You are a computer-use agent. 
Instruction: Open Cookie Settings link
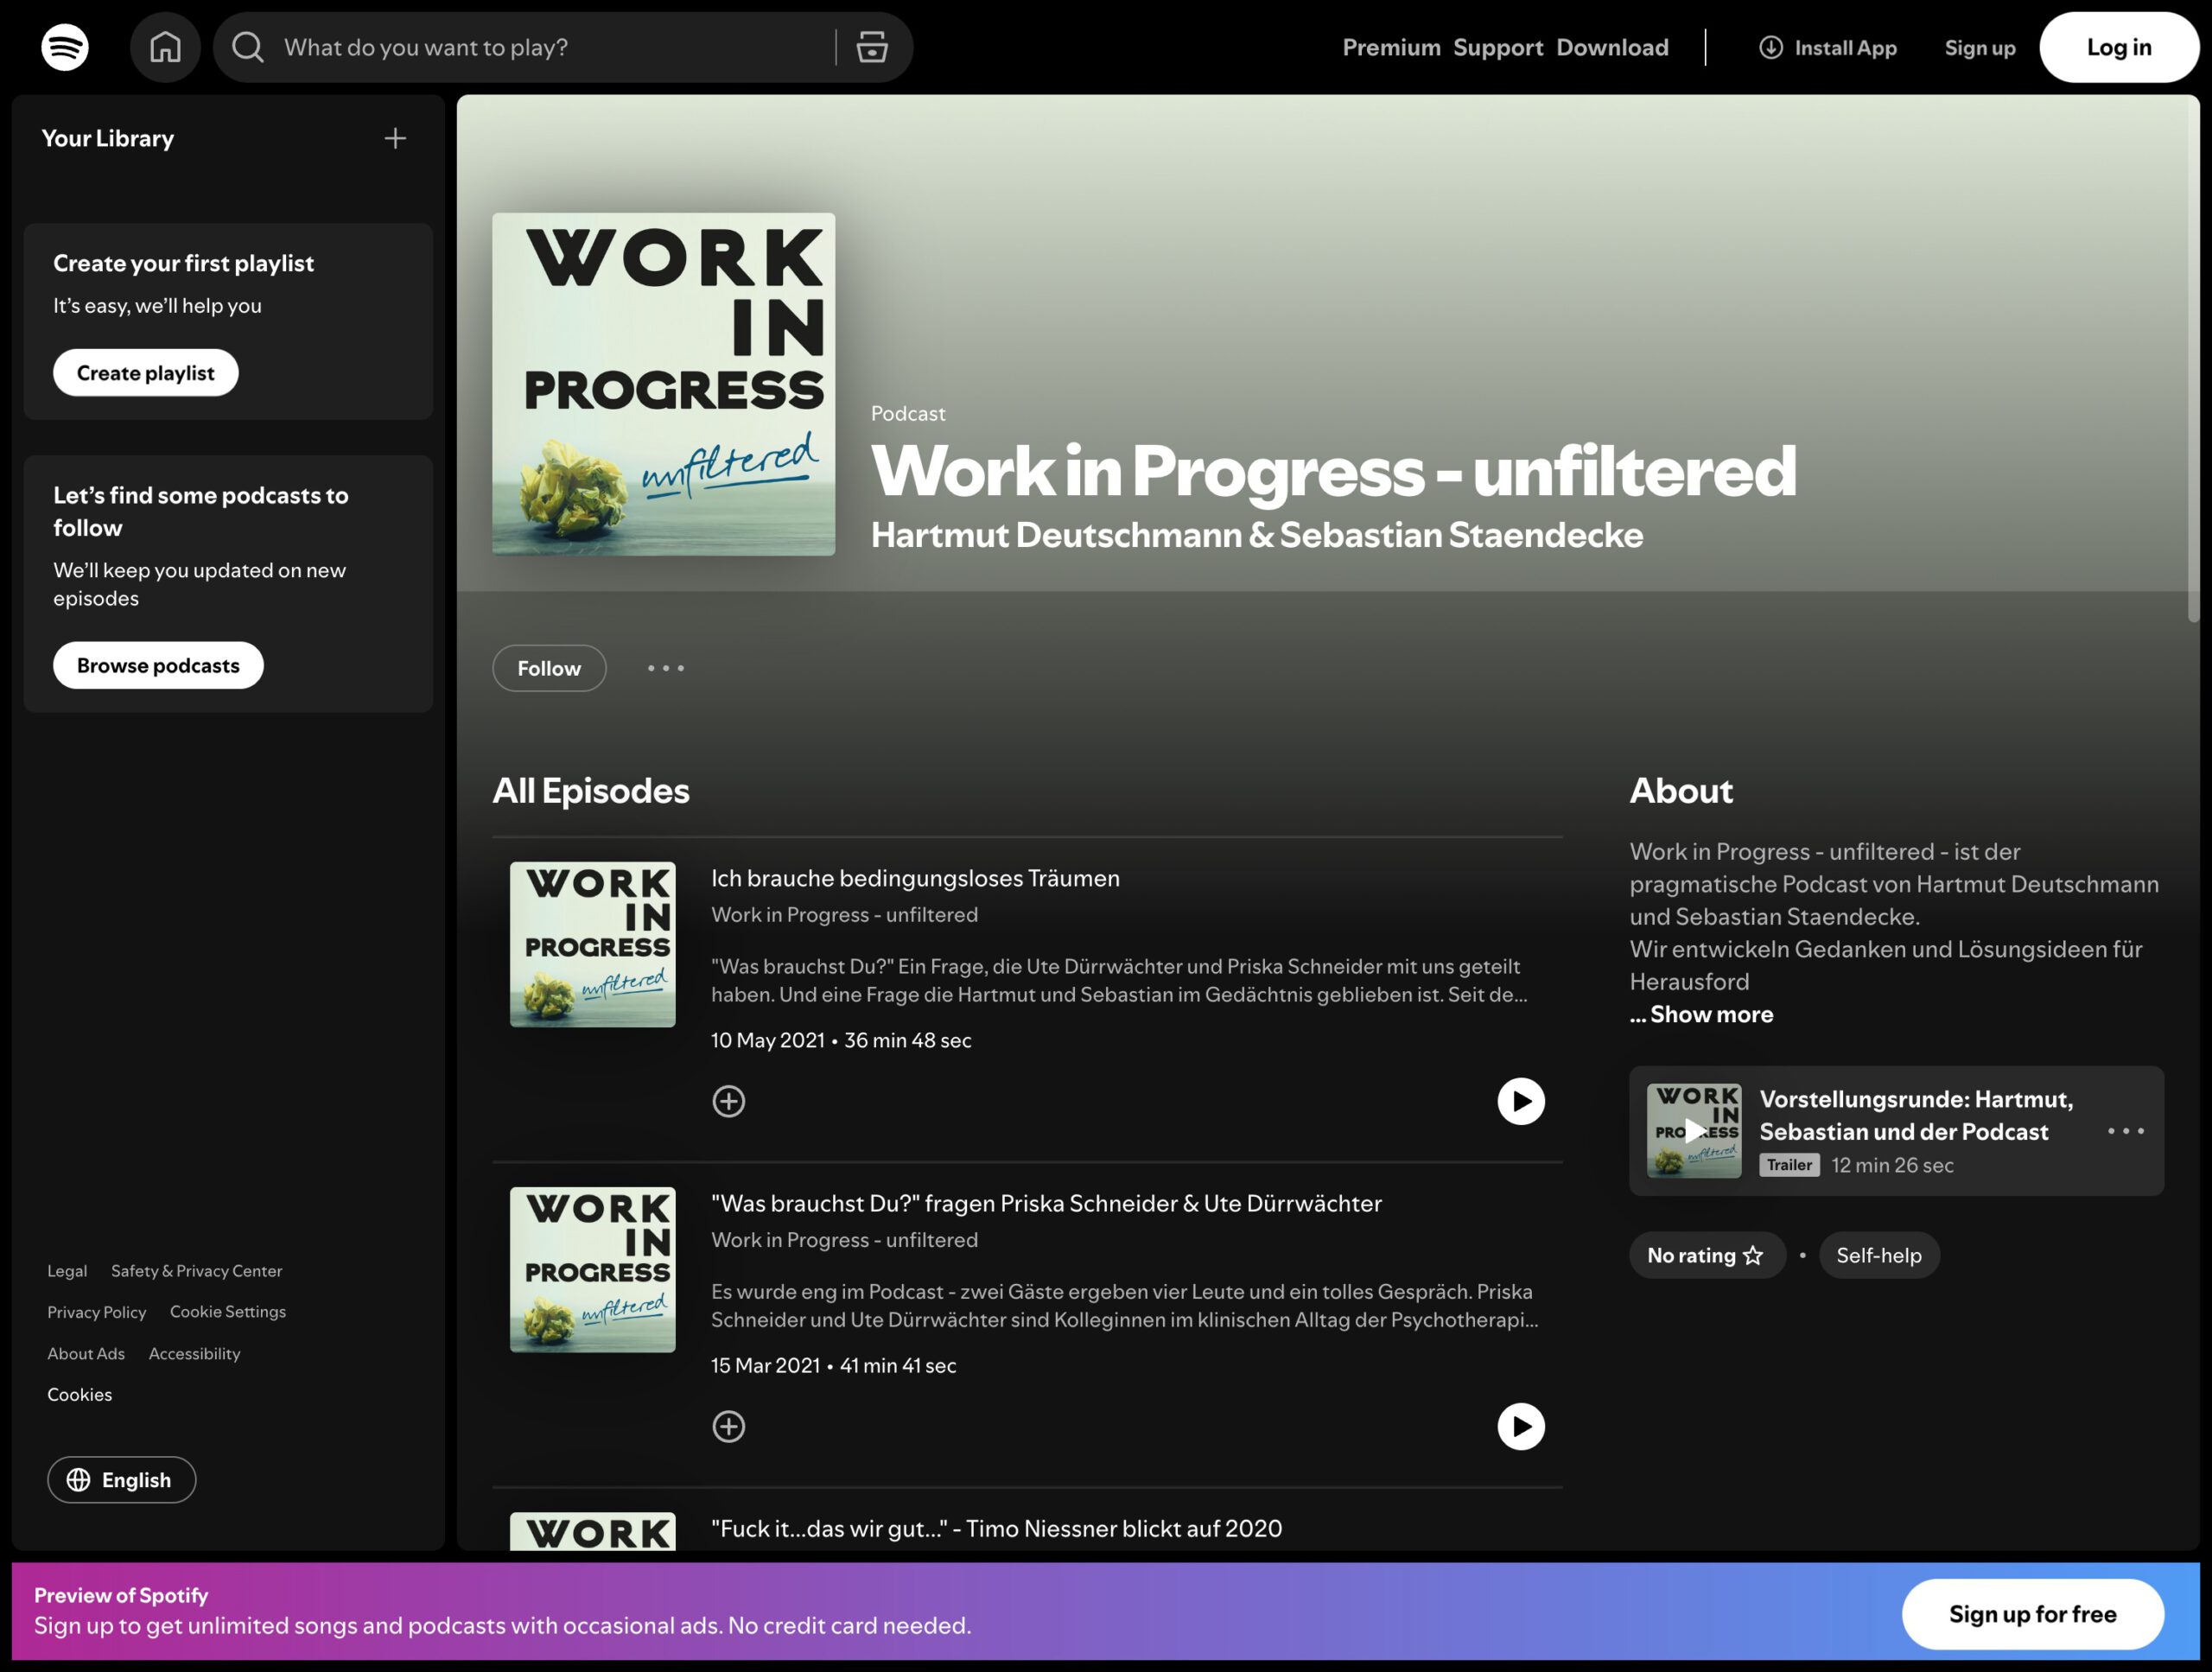pyautogui.click(x=228, y=1312)
